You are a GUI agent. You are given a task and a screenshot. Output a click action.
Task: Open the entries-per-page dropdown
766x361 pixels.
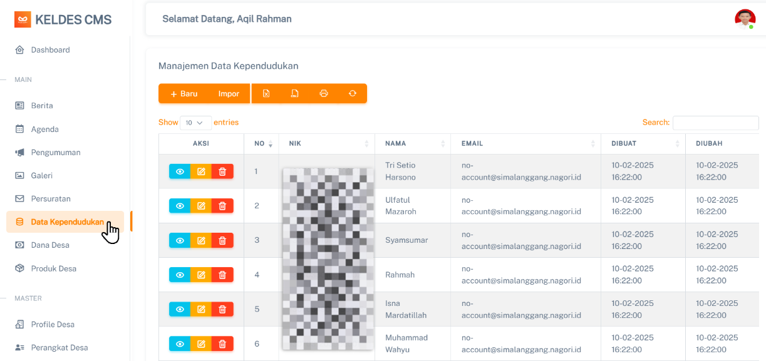click(x=195, y=123)
